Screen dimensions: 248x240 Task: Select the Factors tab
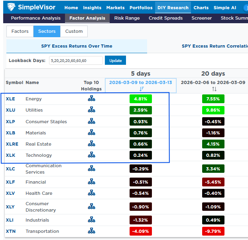coord(20,31)
